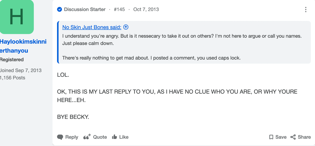
Task: Click the speech bubble Reply icon
Action: tap(60, 137)
